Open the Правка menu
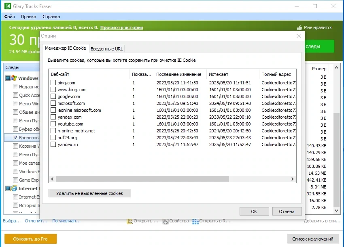 coord(28,17)
